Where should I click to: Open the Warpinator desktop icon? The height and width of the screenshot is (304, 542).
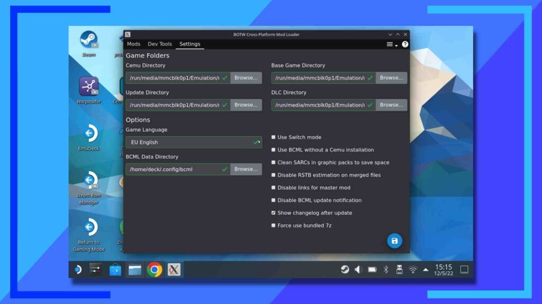click(89, 90)
